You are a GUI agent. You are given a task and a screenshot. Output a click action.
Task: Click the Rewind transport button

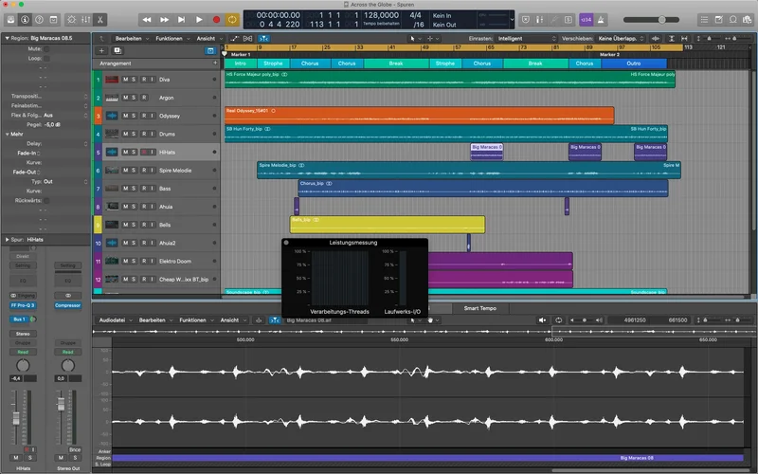pos(147,19)
